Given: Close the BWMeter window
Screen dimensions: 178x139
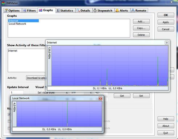Looking at the screenshot, I should click(x=171, y=2).
